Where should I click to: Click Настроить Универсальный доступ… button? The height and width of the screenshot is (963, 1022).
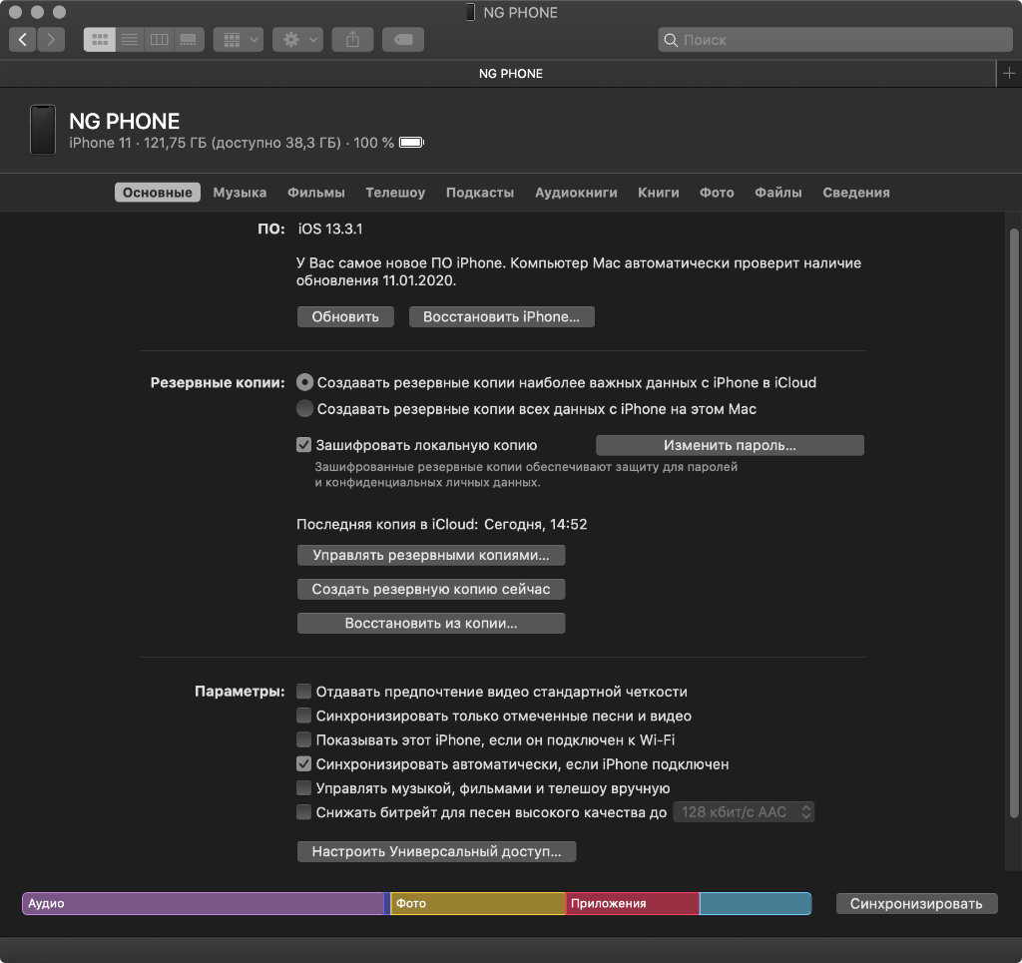click(437, 851)
